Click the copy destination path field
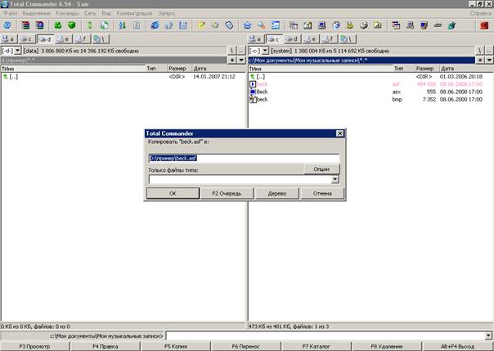The image size is (494, 351). 243,159
